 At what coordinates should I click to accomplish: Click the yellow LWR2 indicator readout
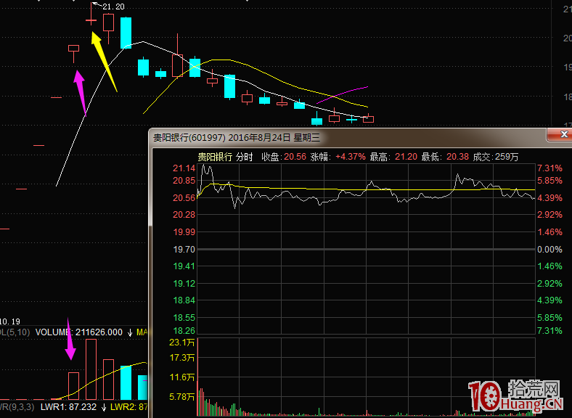click(128, 407)
